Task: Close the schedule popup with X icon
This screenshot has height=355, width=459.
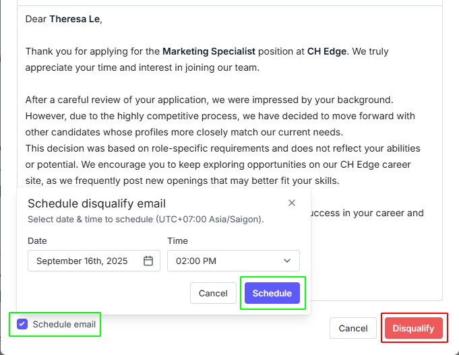Action: (x=292, y=203)
